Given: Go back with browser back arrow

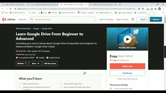Looking at the screenshot, I should coord(3,9).
